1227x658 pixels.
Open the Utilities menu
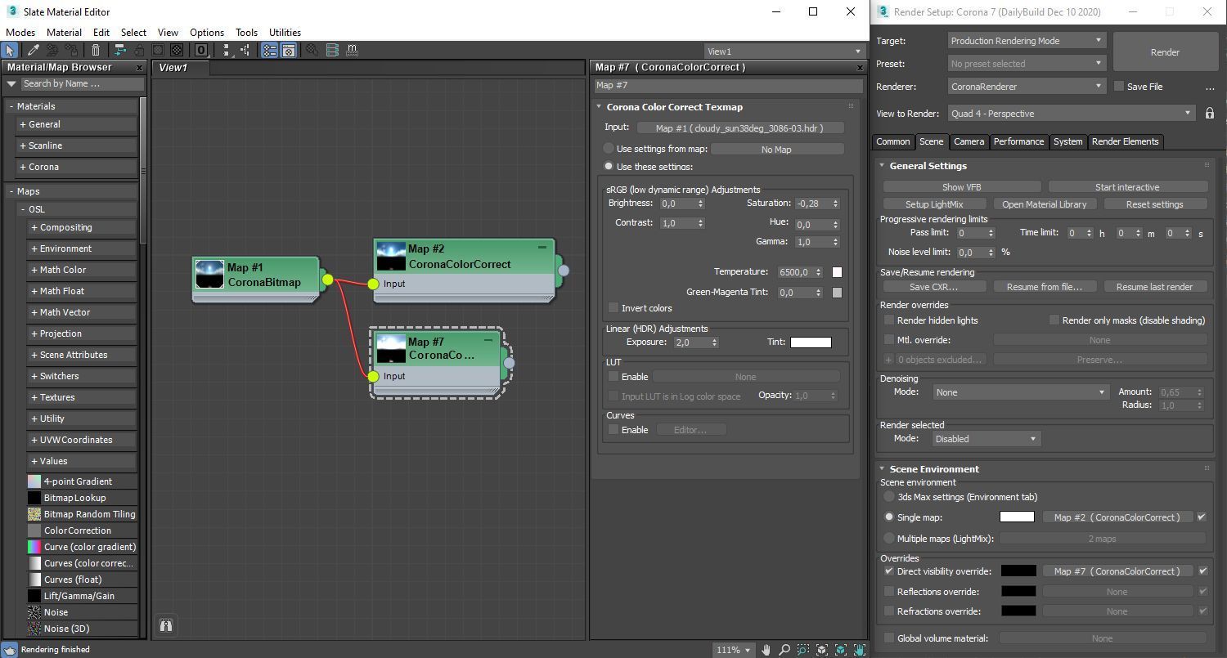(285, 33)
